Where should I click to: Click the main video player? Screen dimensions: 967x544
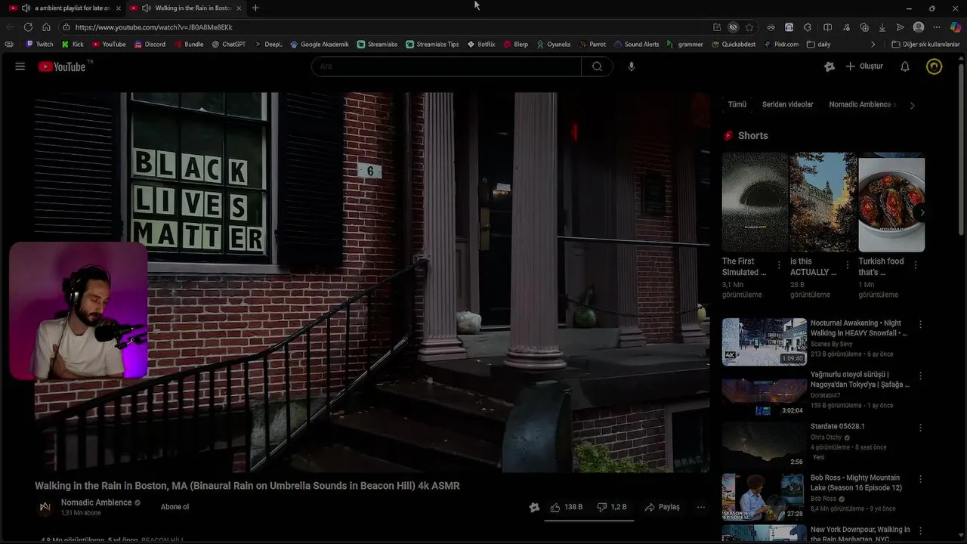(x=372, y=283)
